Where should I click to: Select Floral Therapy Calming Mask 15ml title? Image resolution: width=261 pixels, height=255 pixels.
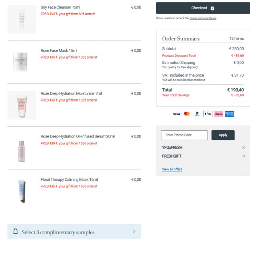click(x=69, y=180)
